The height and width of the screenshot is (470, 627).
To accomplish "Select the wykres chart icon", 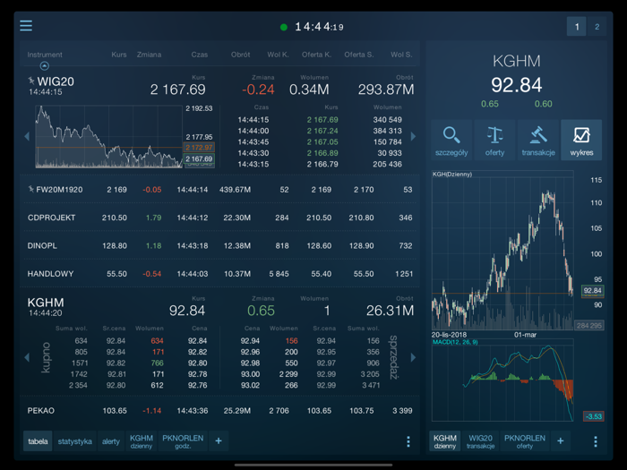I will [581, 140].
